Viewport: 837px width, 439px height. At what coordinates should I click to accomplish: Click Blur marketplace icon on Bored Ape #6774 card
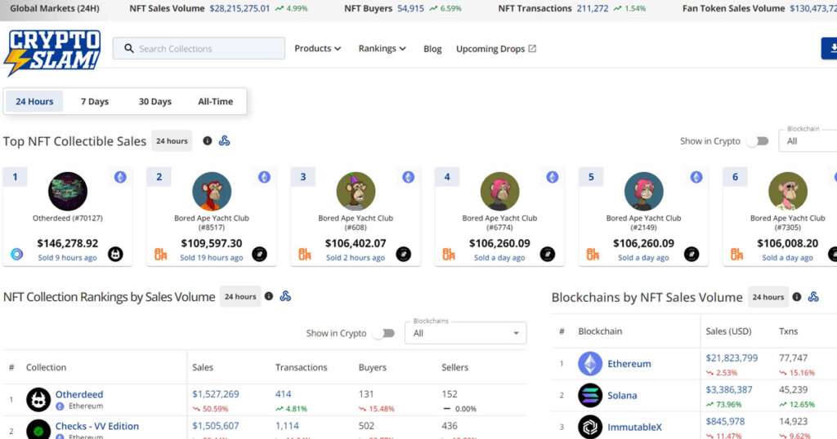pyautogui.click(x=449, y=254)
